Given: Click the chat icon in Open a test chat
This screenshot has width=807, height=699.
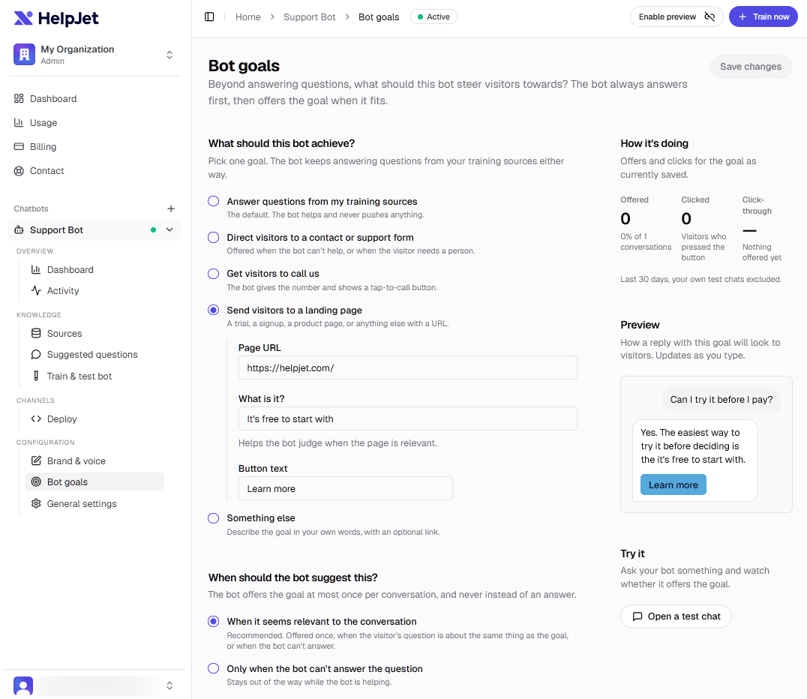Looking at the screenshot, I should coord(637,616).
